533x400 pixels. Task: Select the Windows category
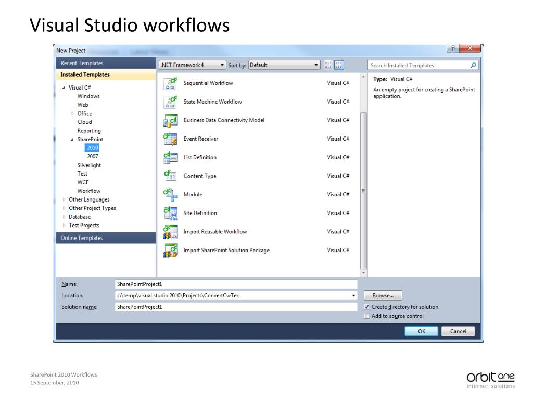(x=88, y=96)
